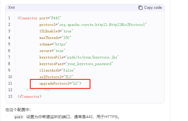Click the maxThreads="150" attribute

pos(55,38)
